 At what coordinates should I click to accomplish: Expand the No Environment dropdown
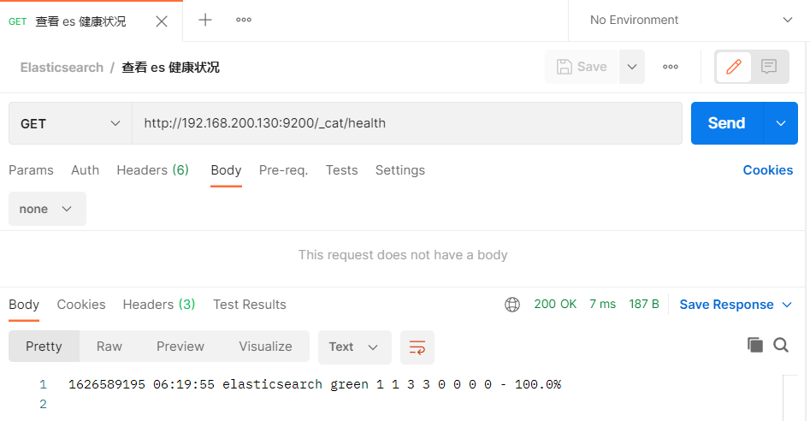click(x=689, y=20)
